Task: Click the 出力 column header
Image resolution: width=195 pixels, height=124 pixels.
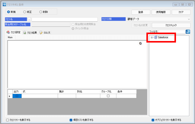Action: (x=17, y=92)
